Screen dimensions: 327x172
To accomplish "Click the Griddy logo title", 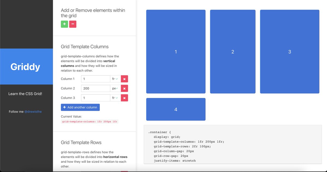I will [25, 67].
